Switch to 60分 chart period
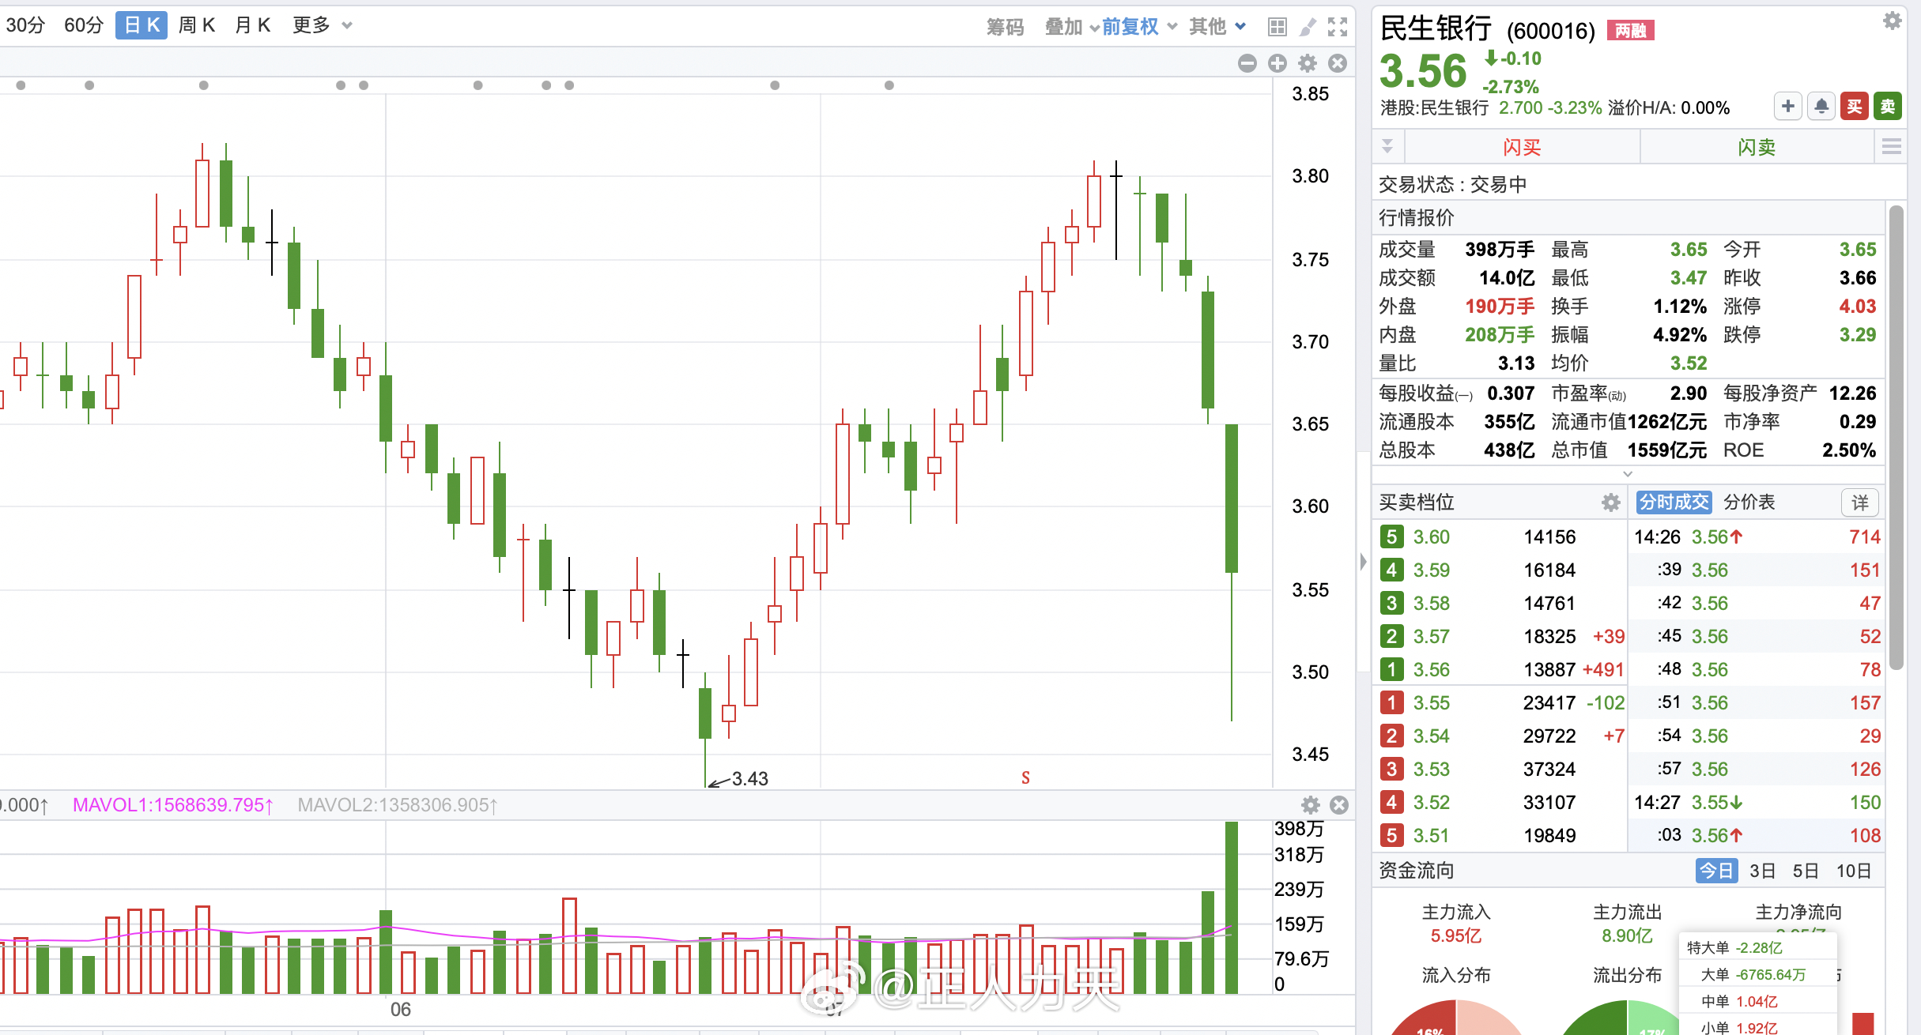The image size is (1921, 1035). [x=84, y=25]
